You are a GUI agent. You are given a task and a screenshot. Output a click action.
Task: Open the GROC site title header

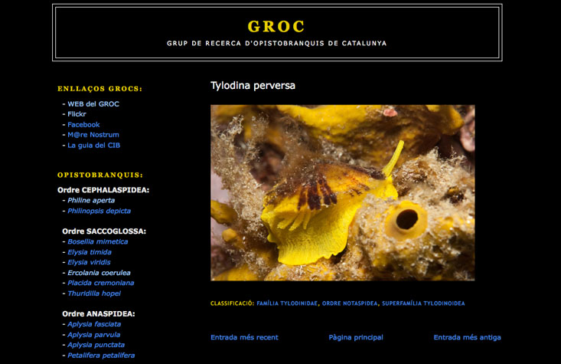tap(276, 27)
